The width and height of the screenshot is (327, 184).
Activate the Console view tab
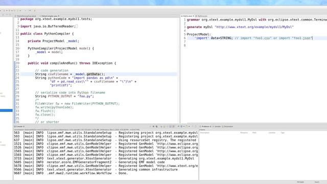[x=19, y=126]
